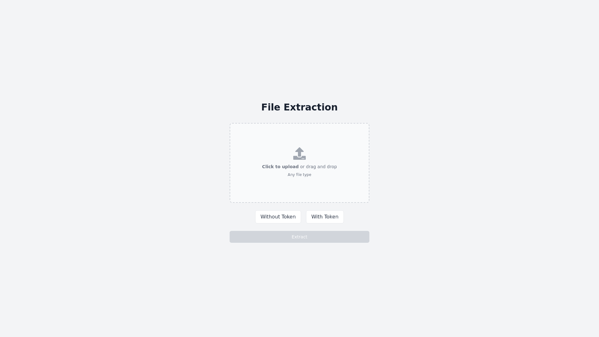Choose token-free extraction mode
The width and height of the screenshot is (599, 337).
tap(278, 217)
